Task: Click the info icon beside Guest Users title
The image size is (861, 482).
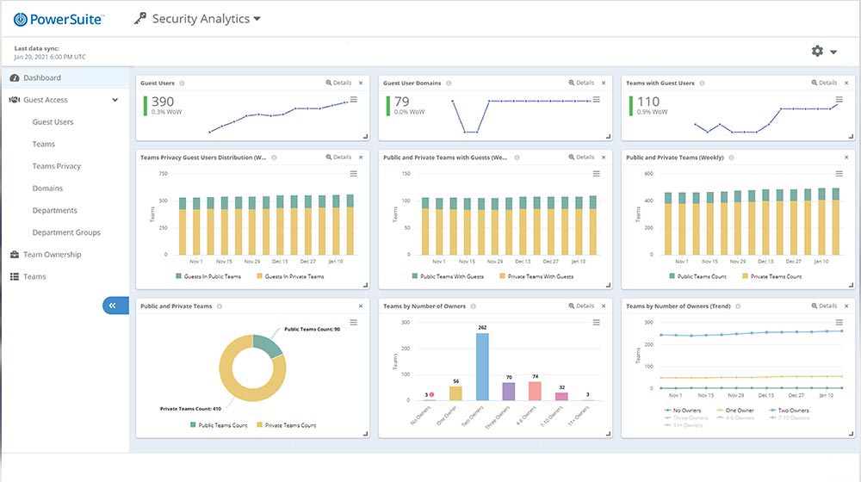Action: 183,83
